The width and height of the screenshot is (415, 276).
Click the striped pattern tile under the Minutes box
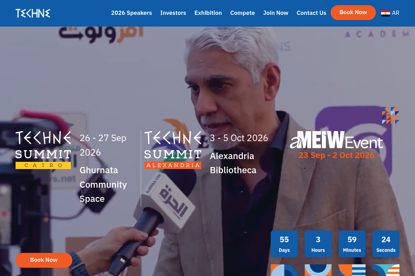click(x=352, y=270)
